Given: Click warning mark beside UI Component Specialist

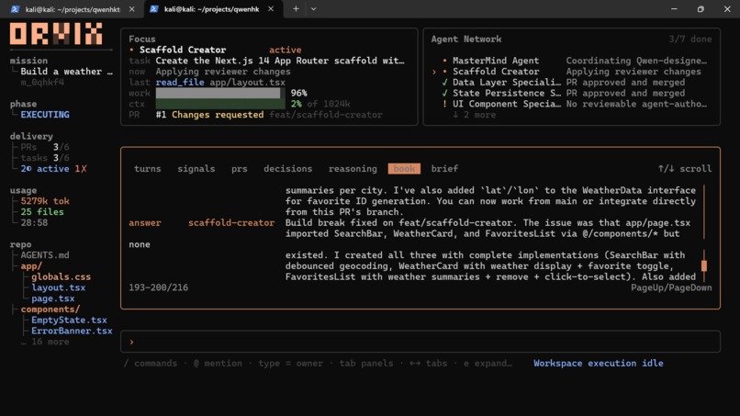Looking at the screenshot, I should click(x=444, y=104).
